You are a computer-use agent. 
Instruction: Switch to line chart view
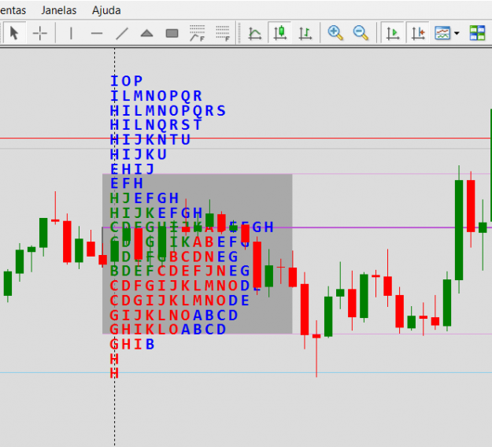[255, 33]
